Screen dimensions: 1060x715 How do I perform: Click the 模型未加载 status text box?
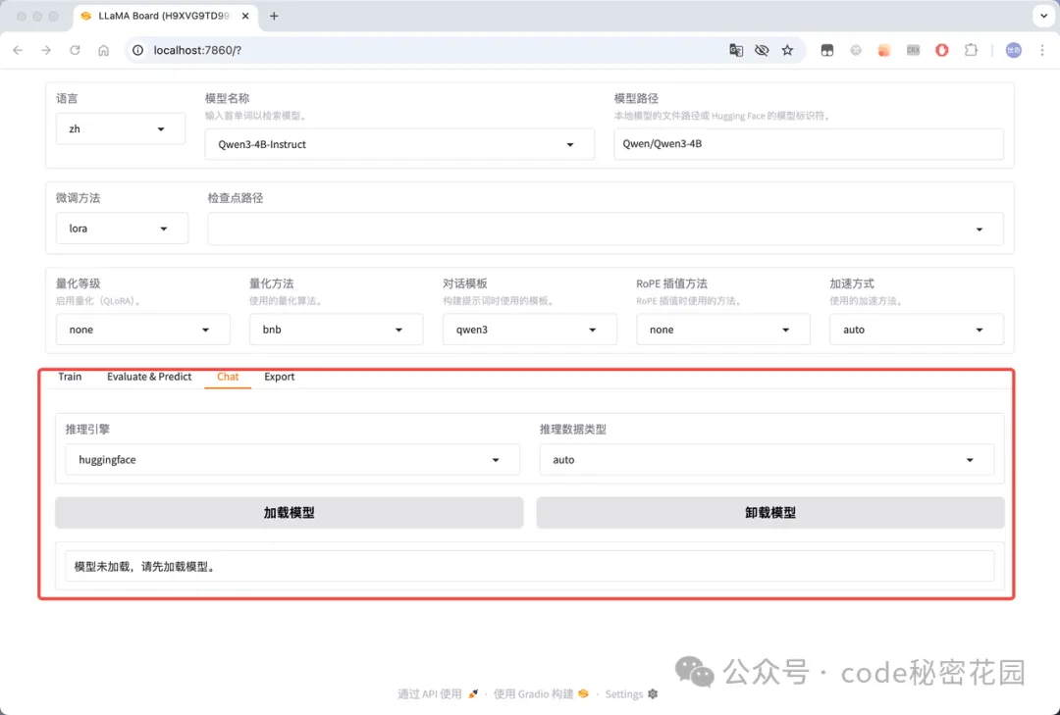coord(529,566)
